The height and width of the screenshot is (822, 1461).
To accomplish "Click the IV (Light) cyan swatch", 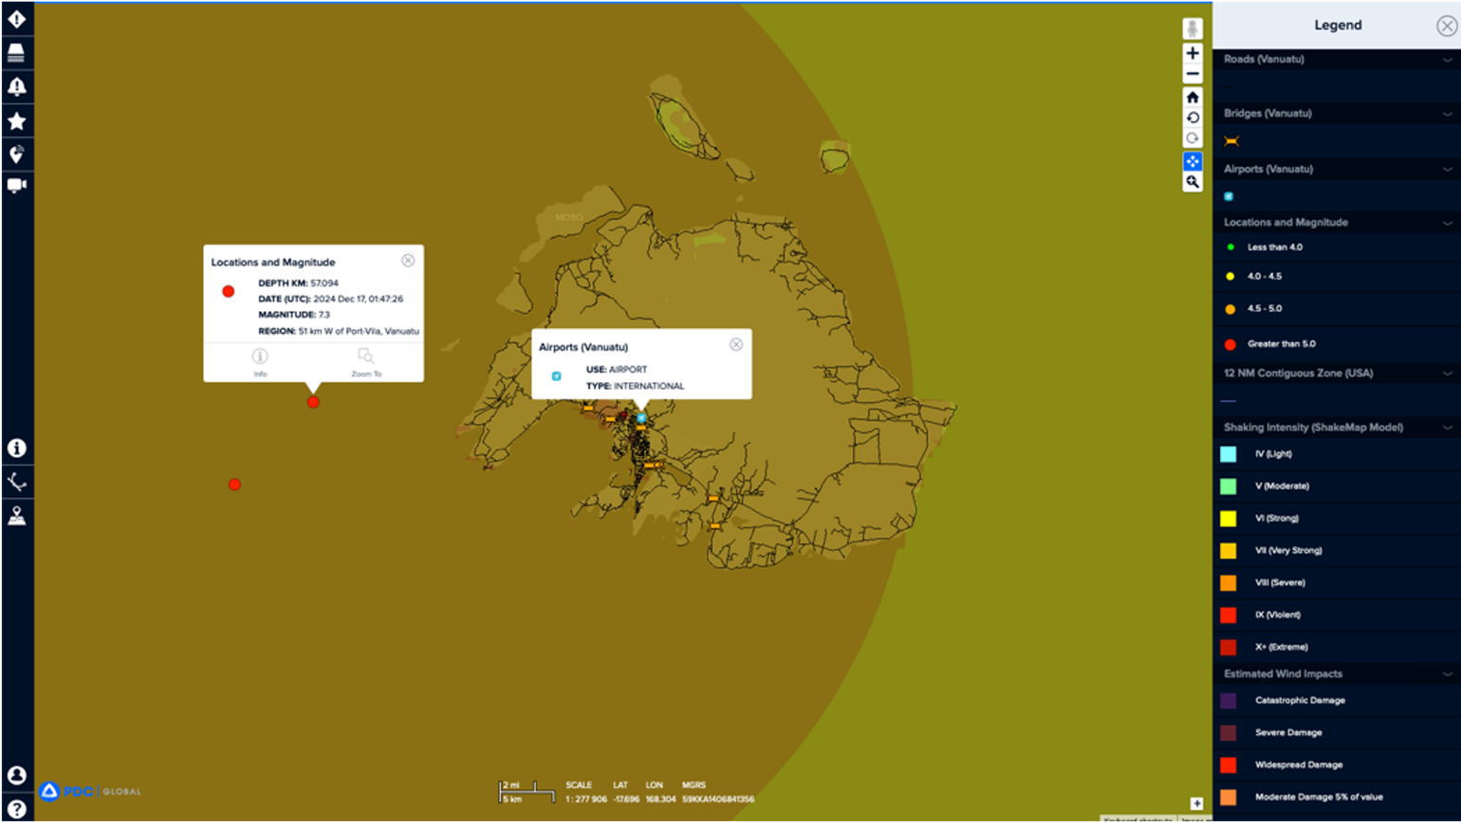I will tap(1229, 454).
